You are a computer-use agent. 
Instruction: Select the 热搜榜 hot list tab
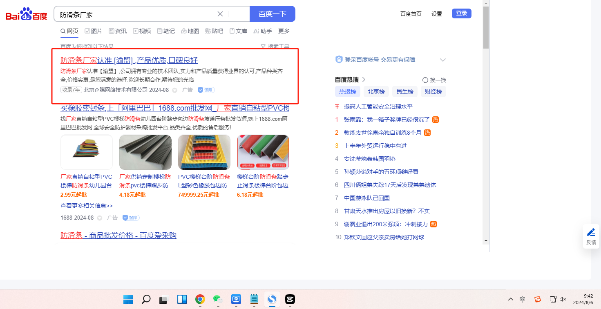(x=348, y=91)
